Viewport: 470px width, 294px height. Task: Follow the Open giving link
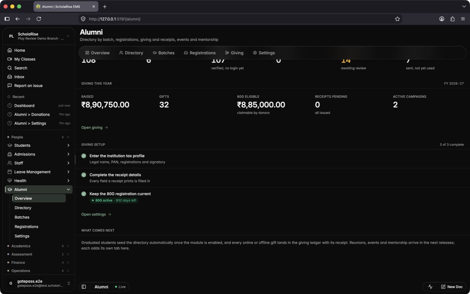tap(94, 127)
